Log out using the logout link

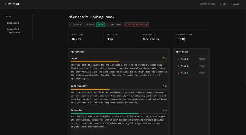tap(235, 4)
